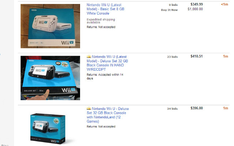
Task: Click Returns: Not accepted under Basic Set
Action: click(101, 27)
